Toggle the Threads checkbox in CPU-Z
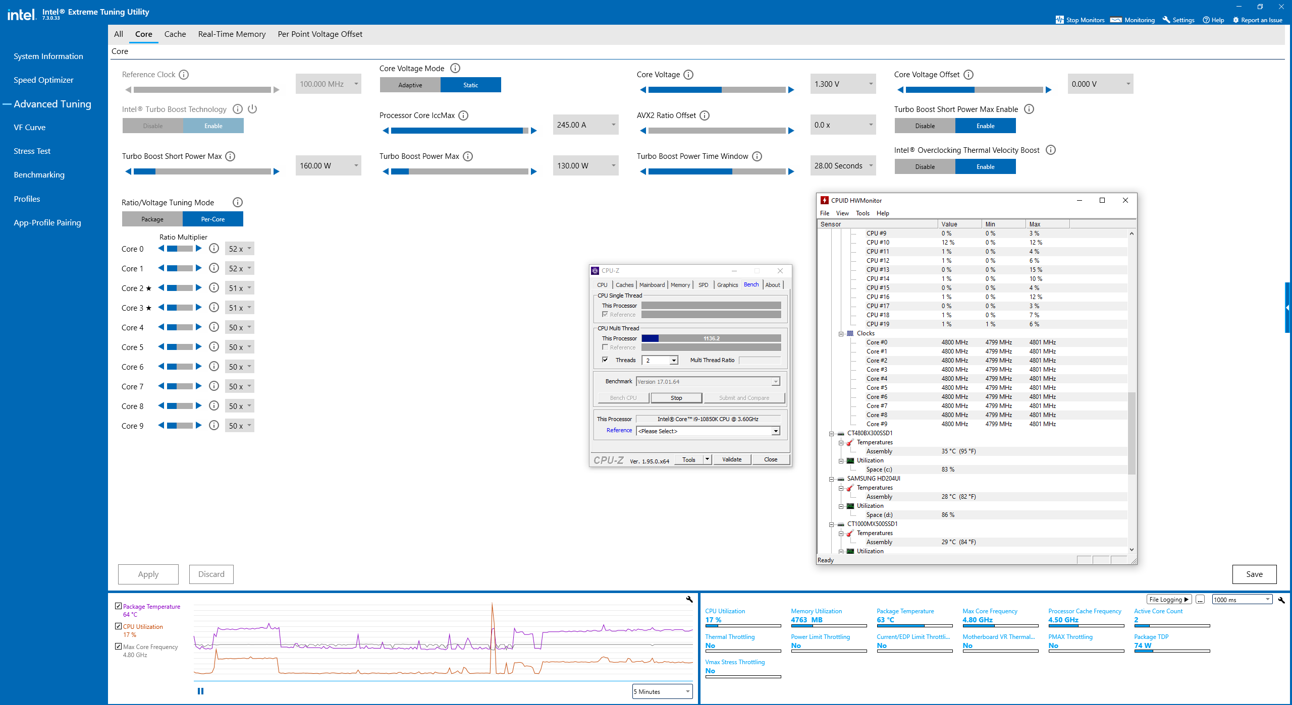 (605, 360)
